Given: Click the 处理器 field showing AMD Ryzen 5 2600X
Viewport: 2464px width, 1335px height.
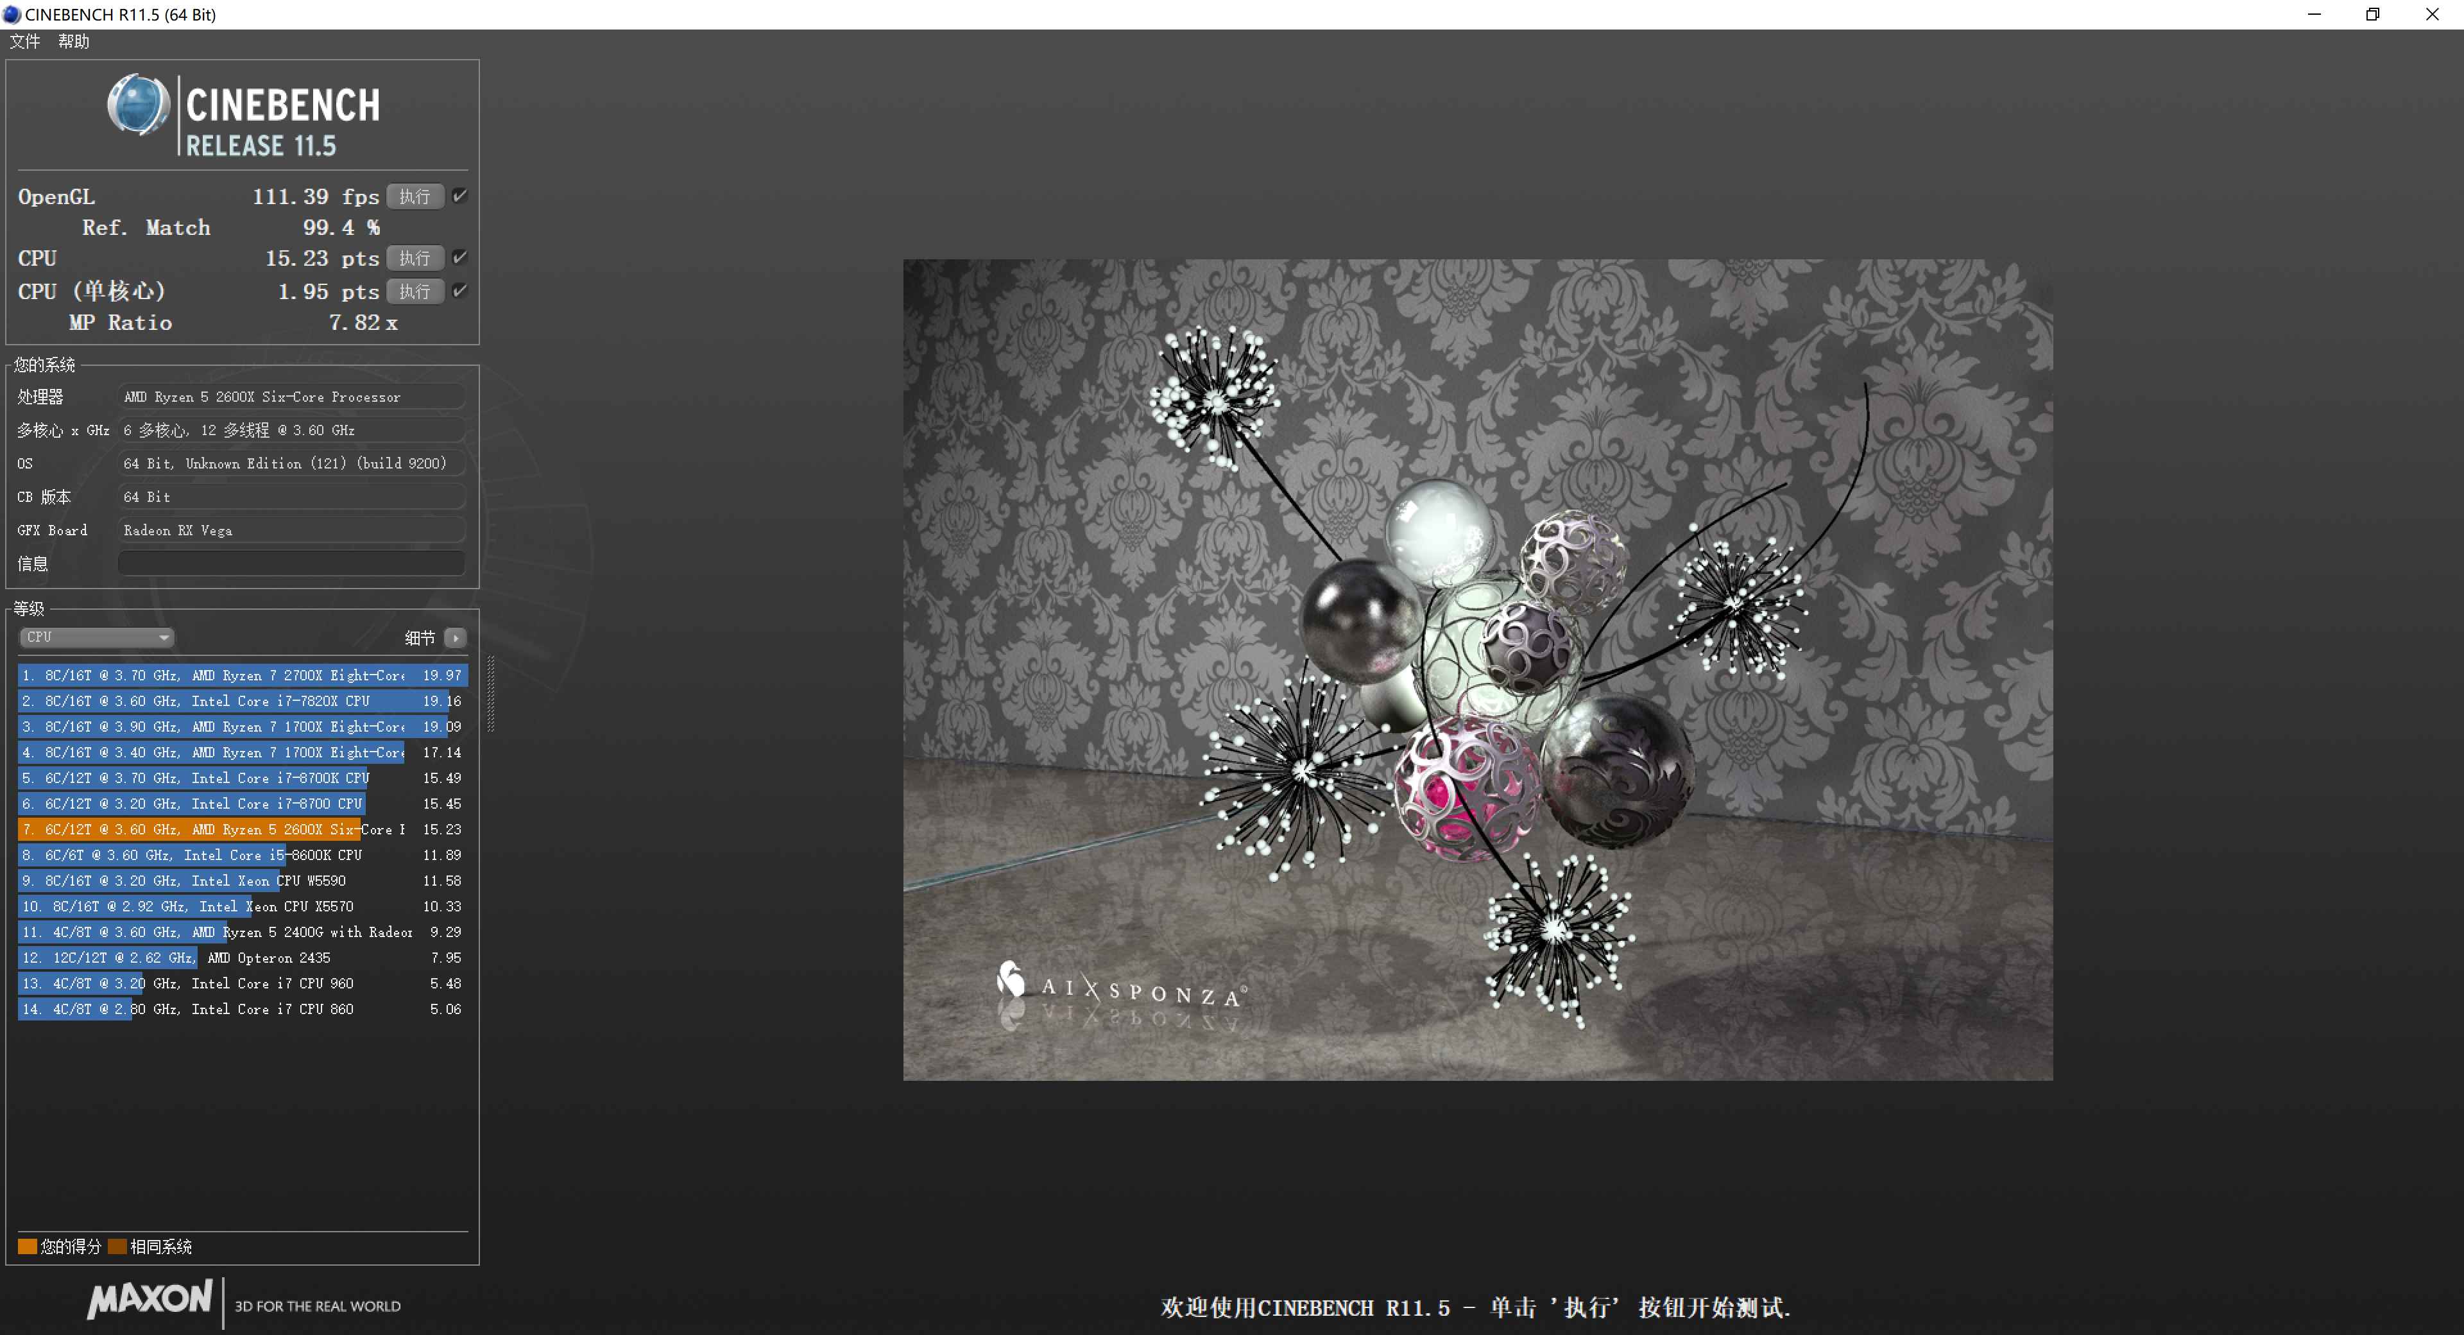Looking at the screenshot, I should [292, 396].
